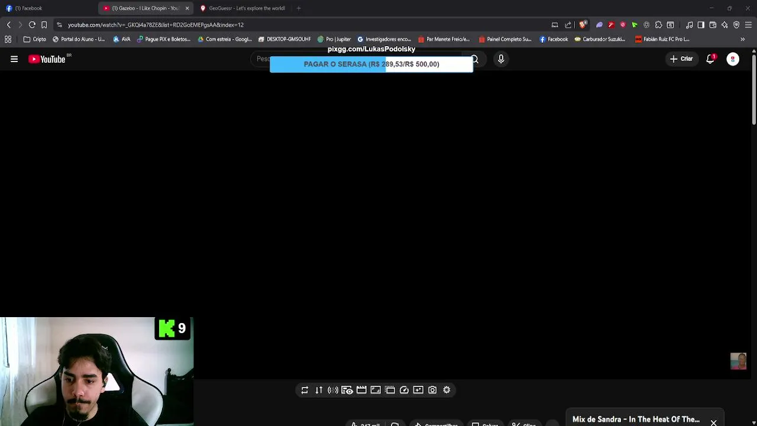This screenshot has height=426, width=757.
Task: Open the DESKTOP-GMSOUHF bookmark
Action: pos(284,39)
